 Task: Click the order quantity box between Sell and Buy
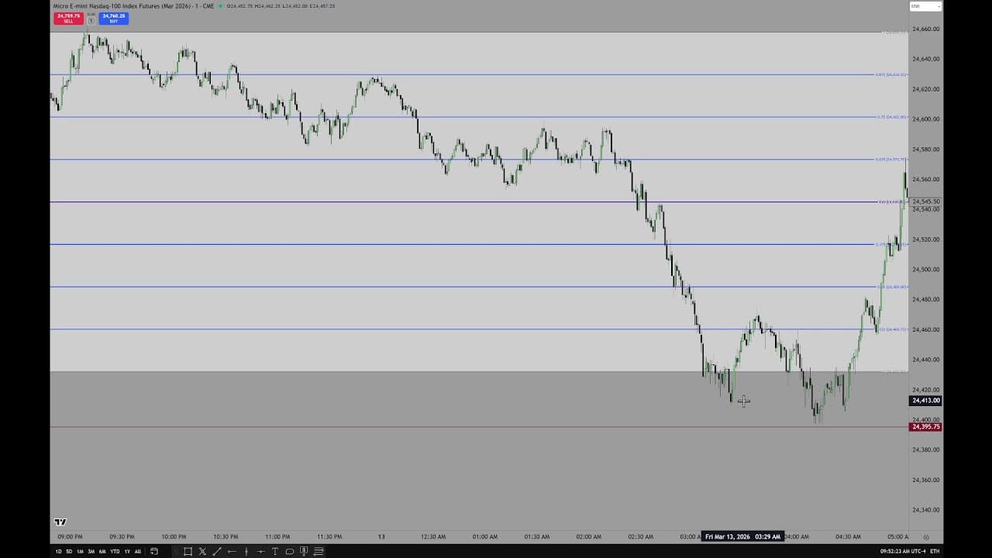click(x=91, y=19)
